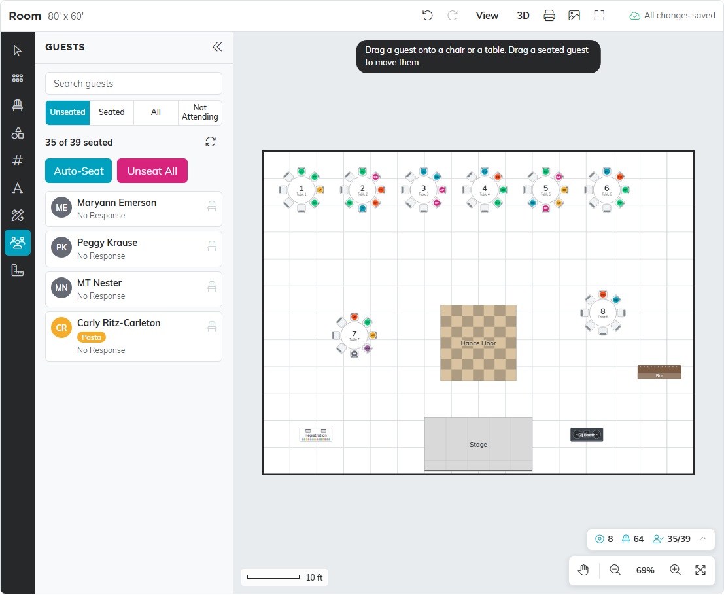
Task: Fit the floor plan to screen
Action: pos(700,570)
